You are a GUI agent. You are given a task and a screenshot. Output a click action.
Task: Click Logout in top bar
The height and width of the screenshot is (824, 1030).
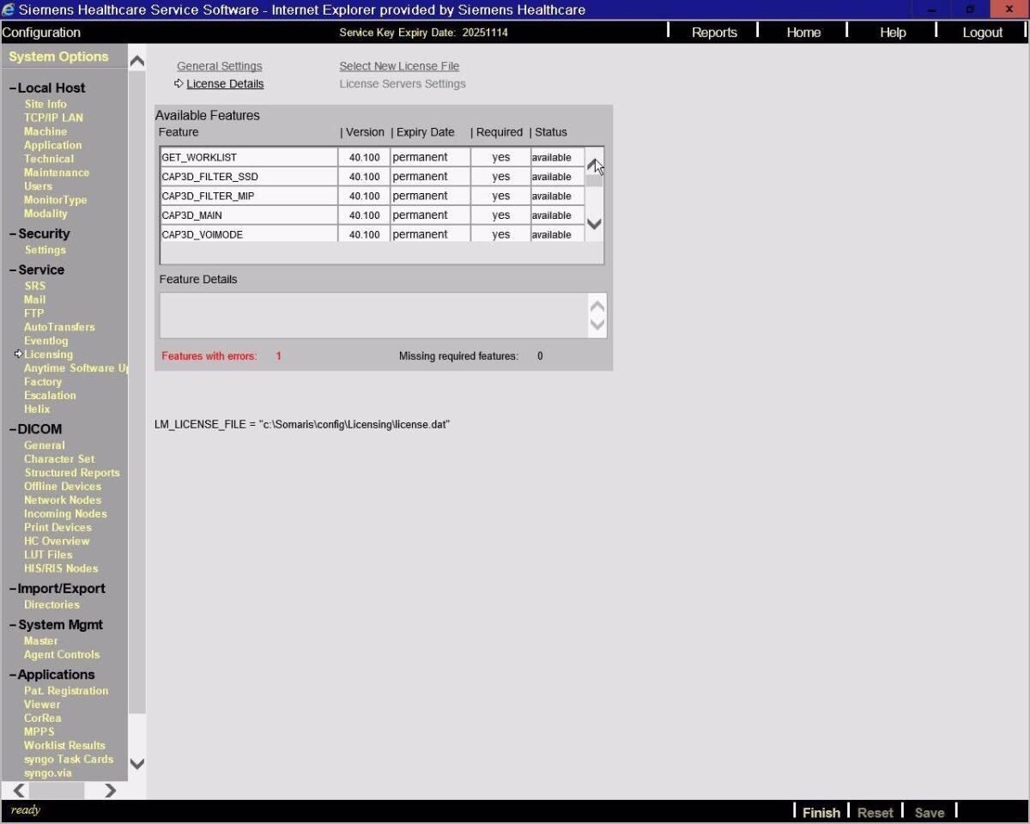point(982,33)
